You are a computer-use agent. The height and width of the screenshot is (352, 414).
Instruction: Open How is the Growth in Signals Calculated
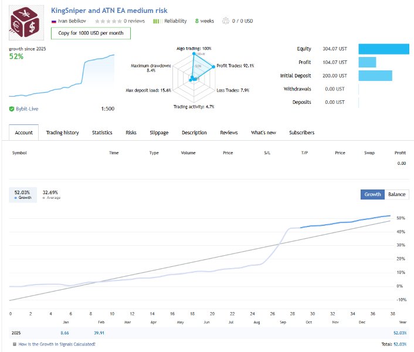point(57,344)
